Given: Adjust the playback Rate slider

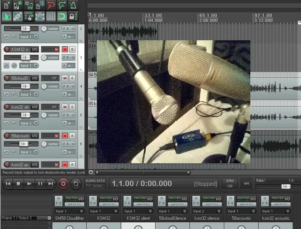Looking at the screenshot, I should coord(285,187).
